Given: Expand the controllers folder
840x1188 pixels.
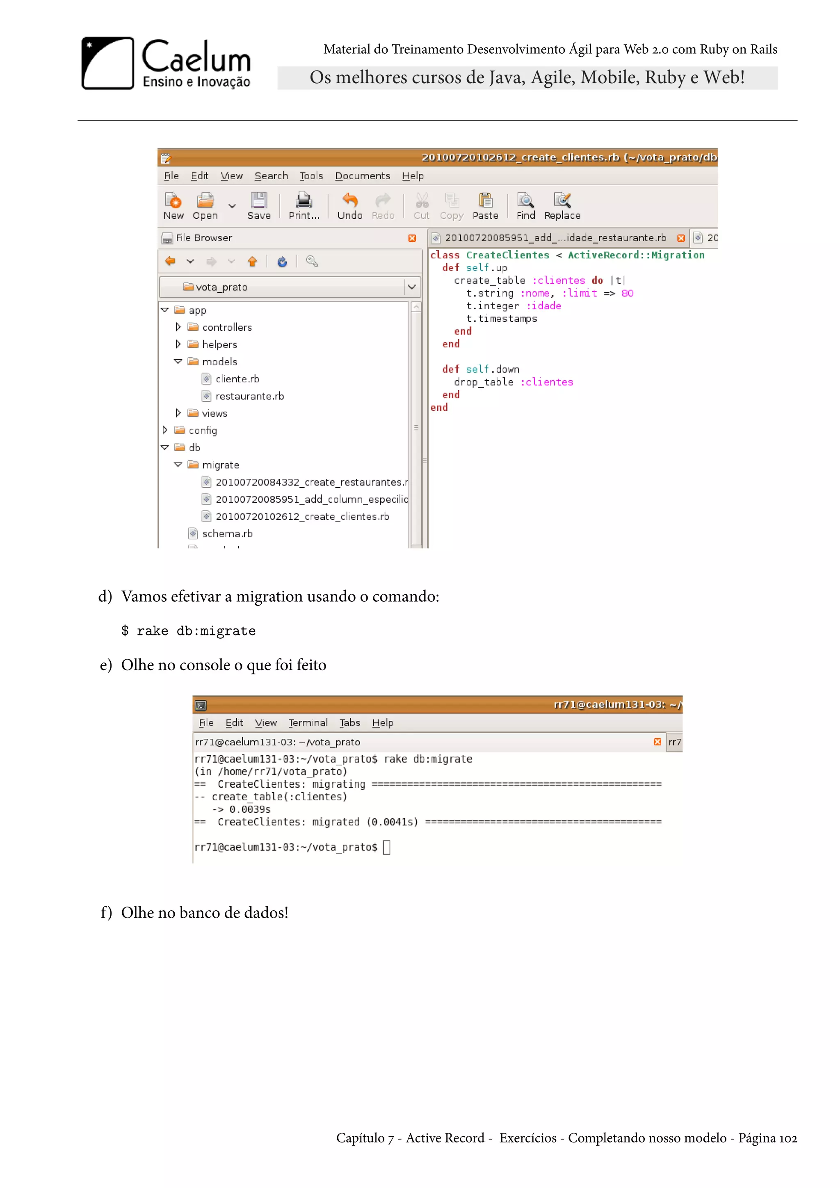Looking at the screenshot, I should (178, 327).
